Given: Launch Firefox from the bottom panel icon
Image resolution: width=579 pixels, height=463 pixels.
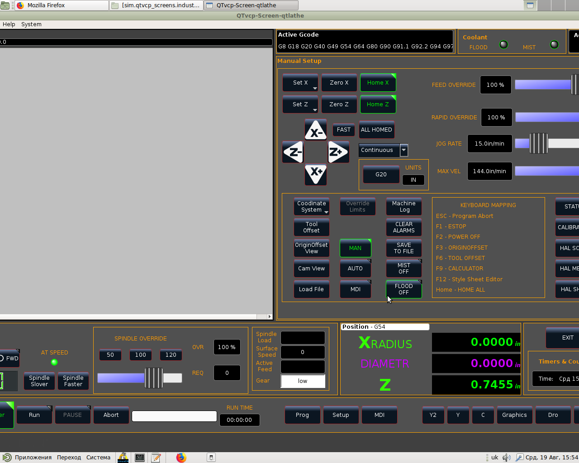Looking at the screenshot, I should tap(181, 458).
